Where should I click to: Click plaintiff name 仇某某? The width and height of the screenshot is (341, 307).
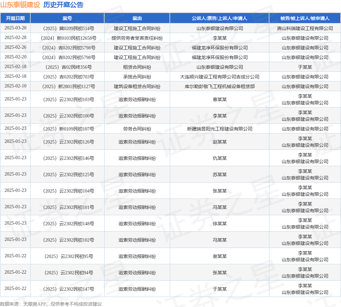220,158
